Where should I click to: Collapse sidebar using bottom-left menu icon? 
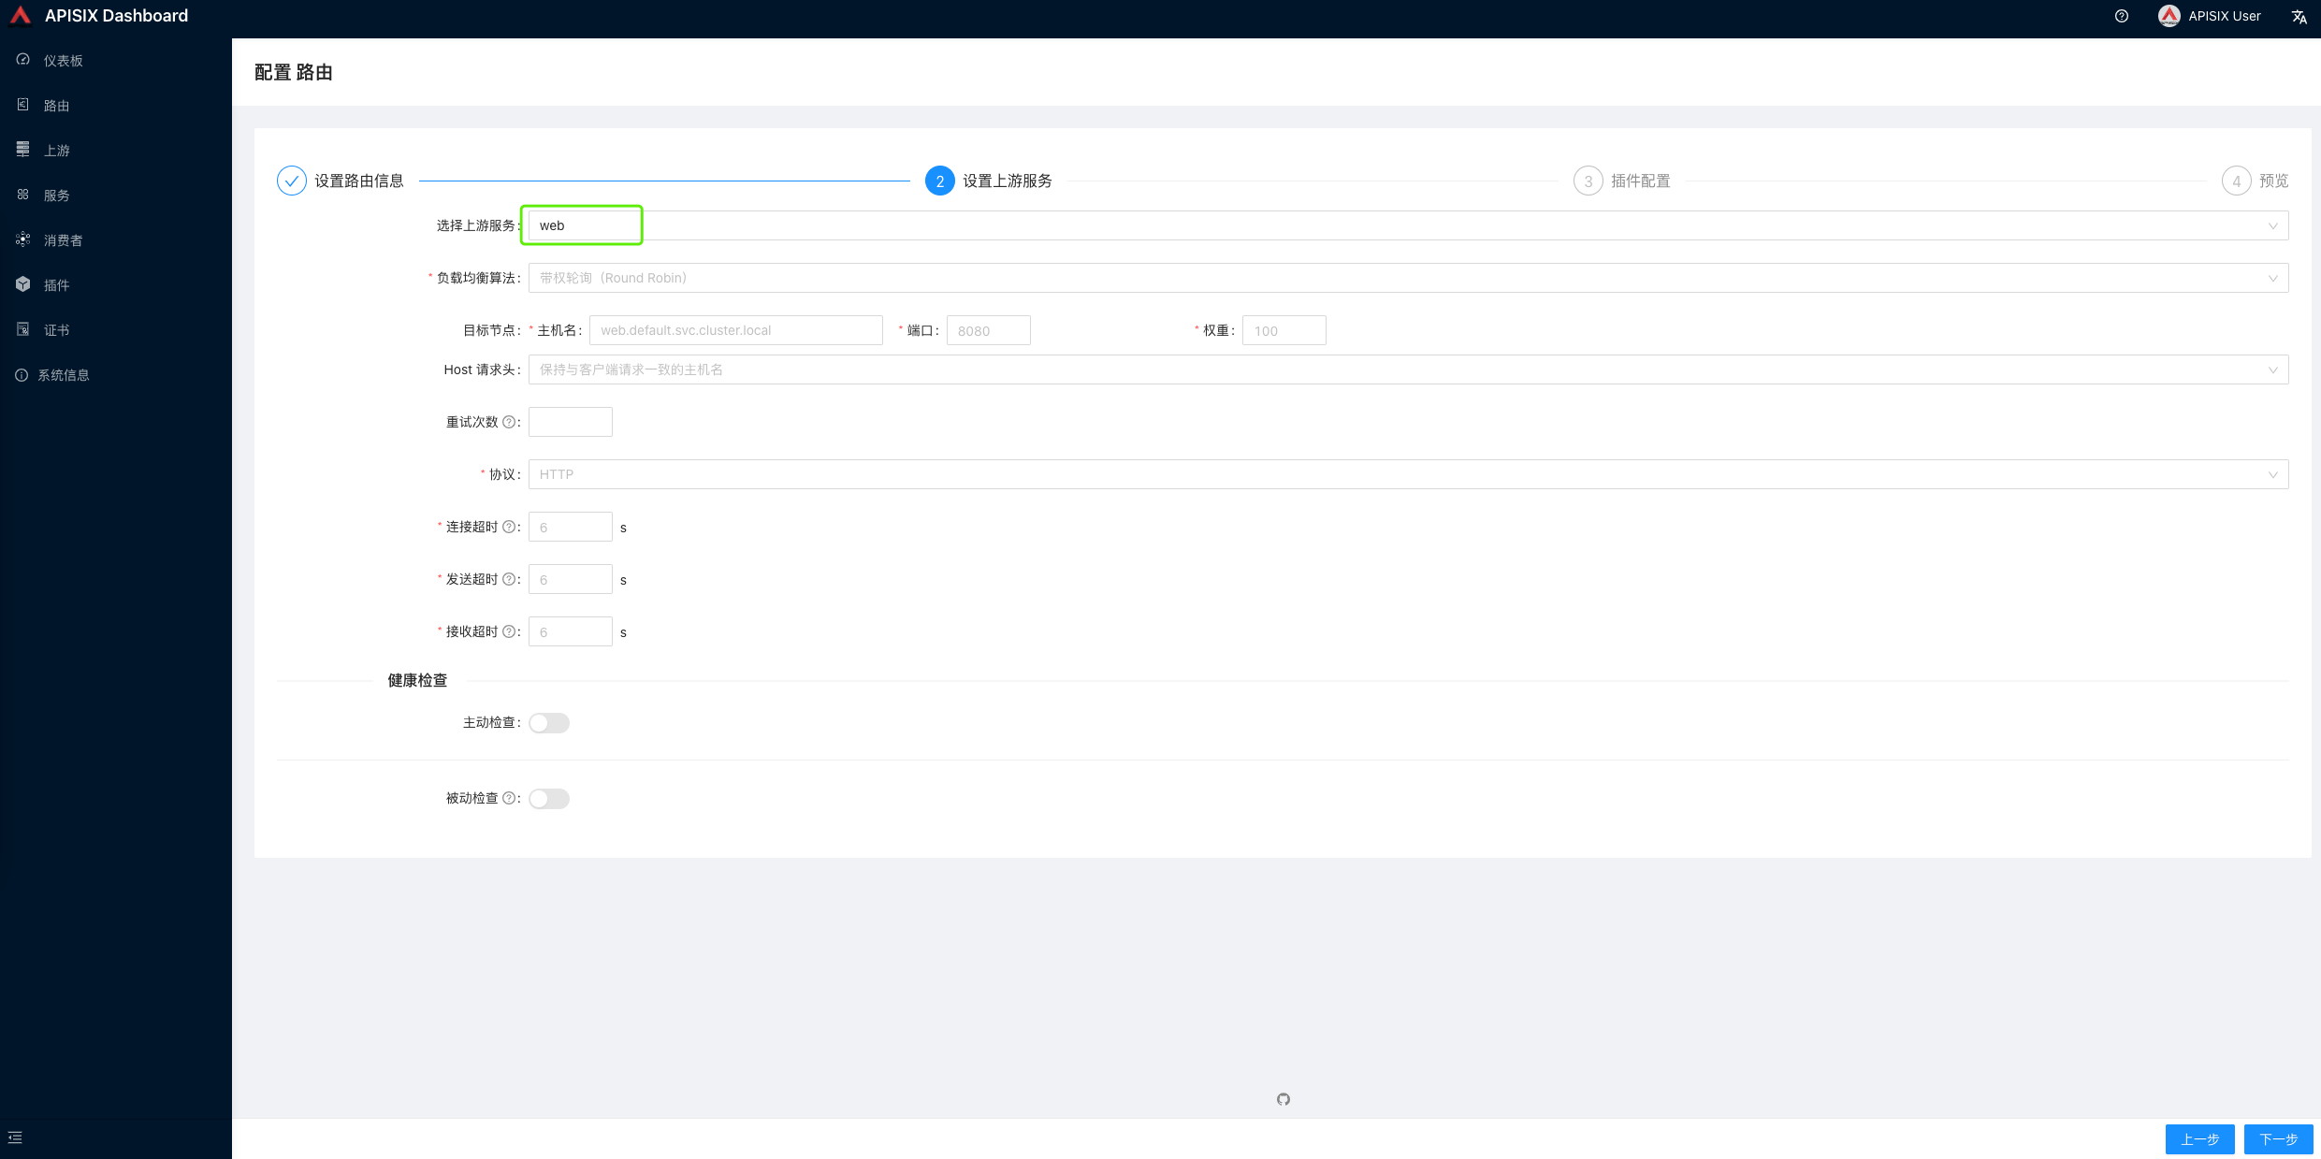point(15,1137)
